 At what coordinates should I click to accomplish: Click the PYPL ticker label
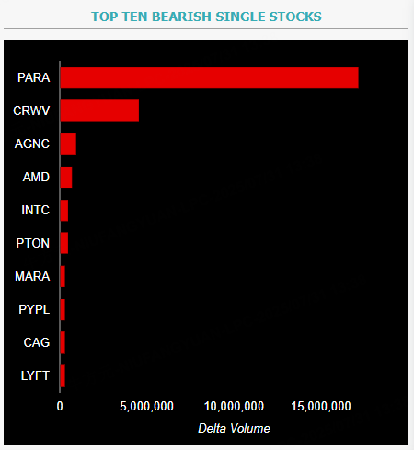click(x=34, y=309)
